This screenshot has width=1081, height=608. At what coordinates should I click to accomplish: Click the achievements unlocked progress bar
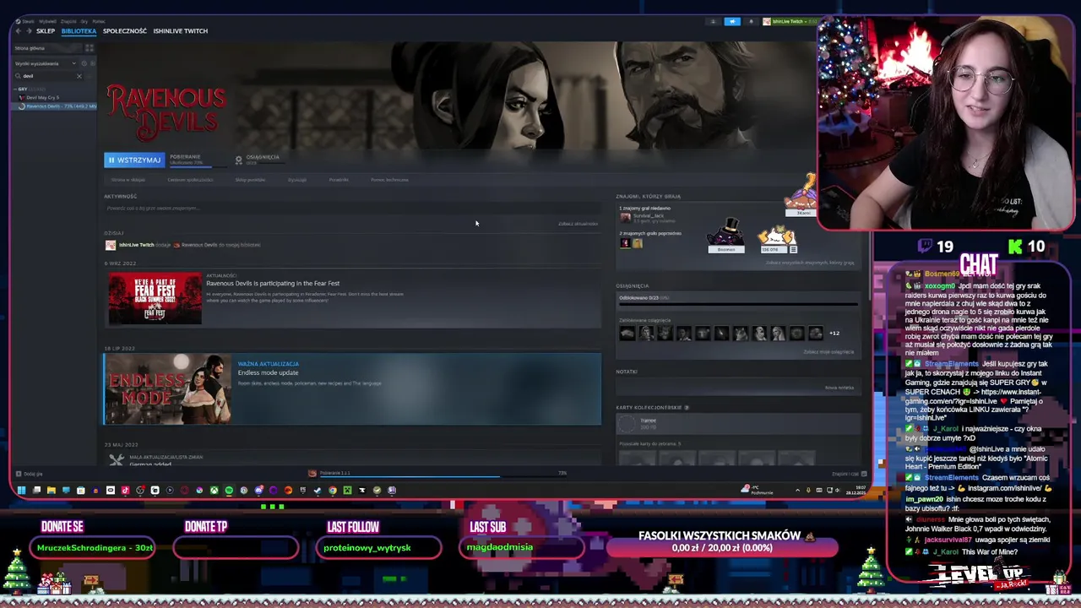(739, 304)
